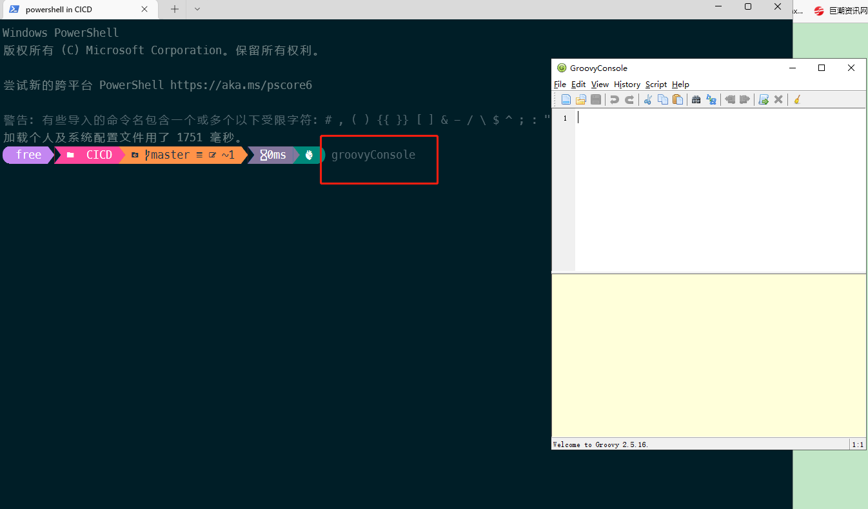Viewport: 868px width, 509px height.
Task: Click Redo arrow in GroovyConsole toolbar
Action: [x=629, y=99]
